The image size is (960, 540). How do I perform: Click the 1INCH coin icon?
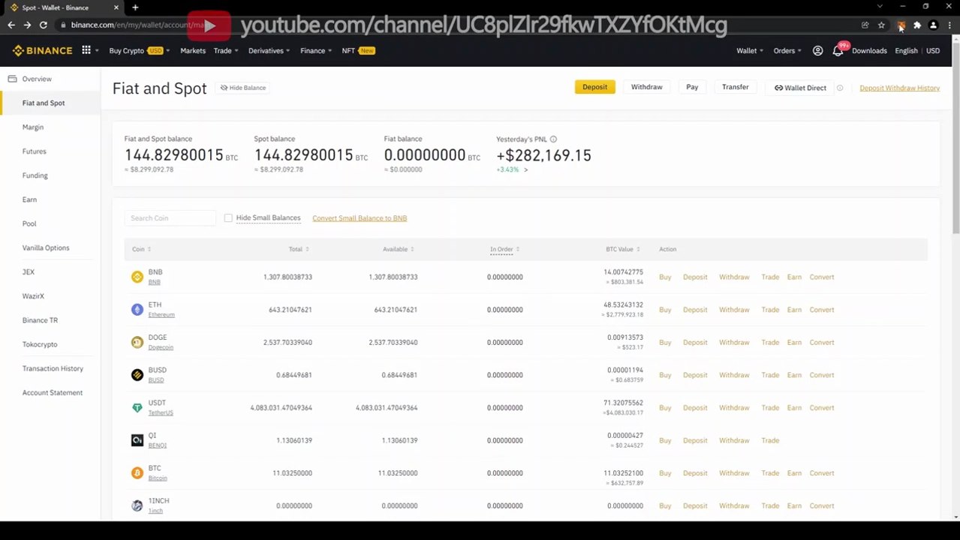pyautogui.click(x=137, y=505)
